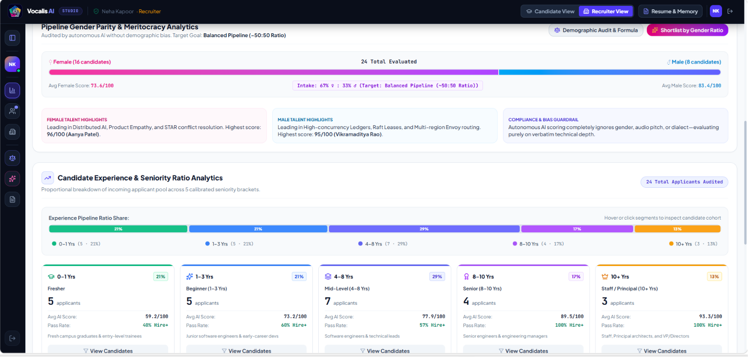The height and width of the screenshot is (357, 748).
Task: Click the trend arrow icon beside Candidate Experience heading
Action: coord(48,178)
